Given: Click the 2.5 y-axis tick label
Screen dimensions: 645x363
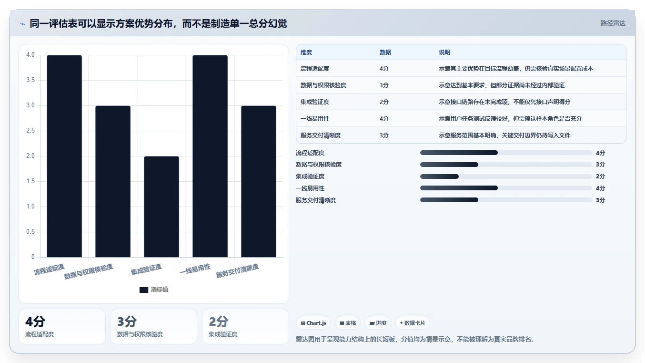Looking at the screenshot, I should click(30, 131).
